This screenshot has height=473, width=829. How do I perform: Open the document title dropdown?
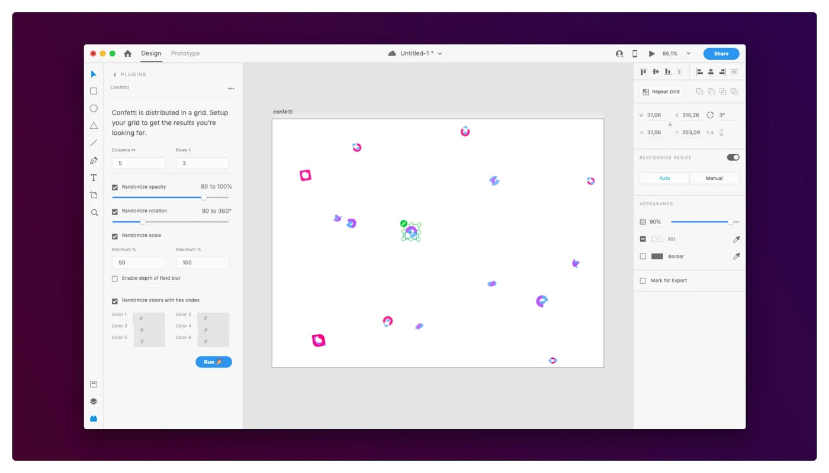(440, 54)
